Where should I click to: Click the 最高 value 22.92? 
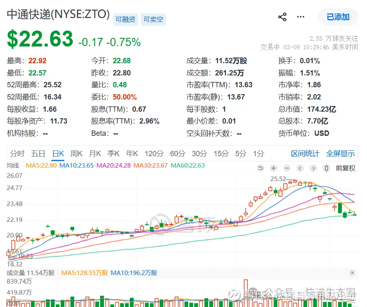coord(37,61)
